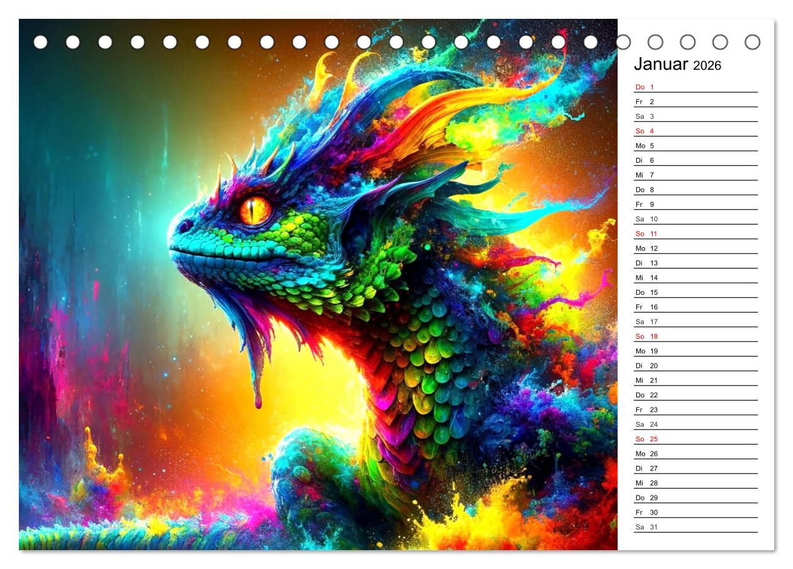Click the Fr 16 date row
Image resolution: width=793 pixels, height=569 pixels.
(695, 307)
